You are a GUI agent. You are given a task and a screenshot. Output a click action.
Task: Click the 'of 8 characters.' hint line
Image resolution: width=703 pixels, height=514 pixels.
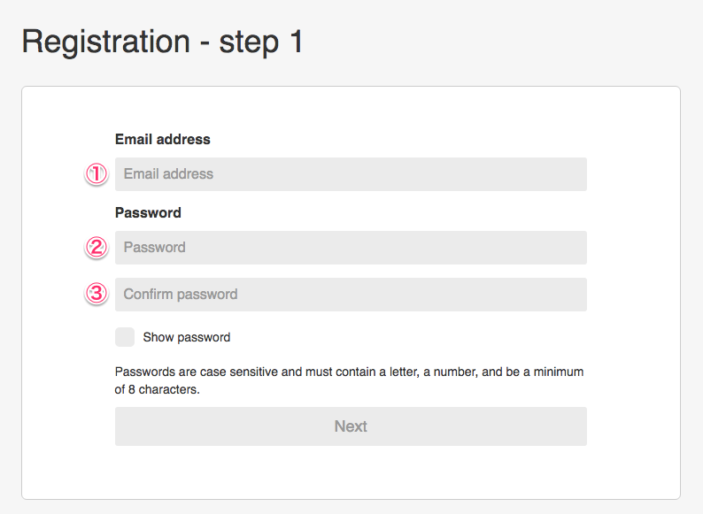(157, 389)
